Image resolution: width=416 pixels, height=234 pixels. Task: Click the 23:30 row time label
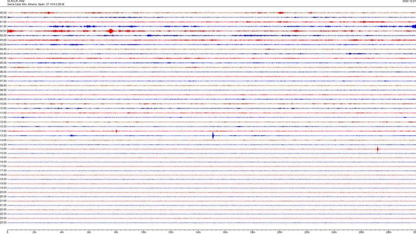pos(3,223)
